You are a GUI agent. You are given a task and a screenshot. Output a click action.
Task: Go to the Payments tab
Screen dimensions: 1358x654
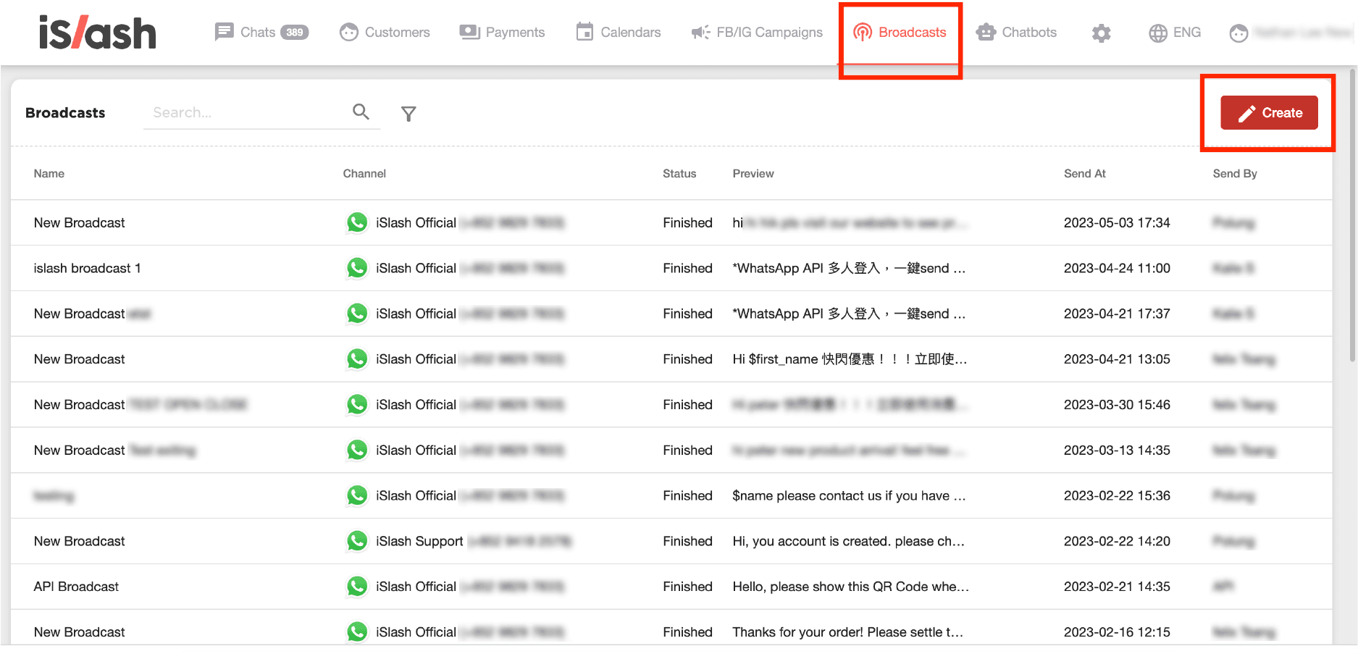pyautogui.click(x=502, y=33)
